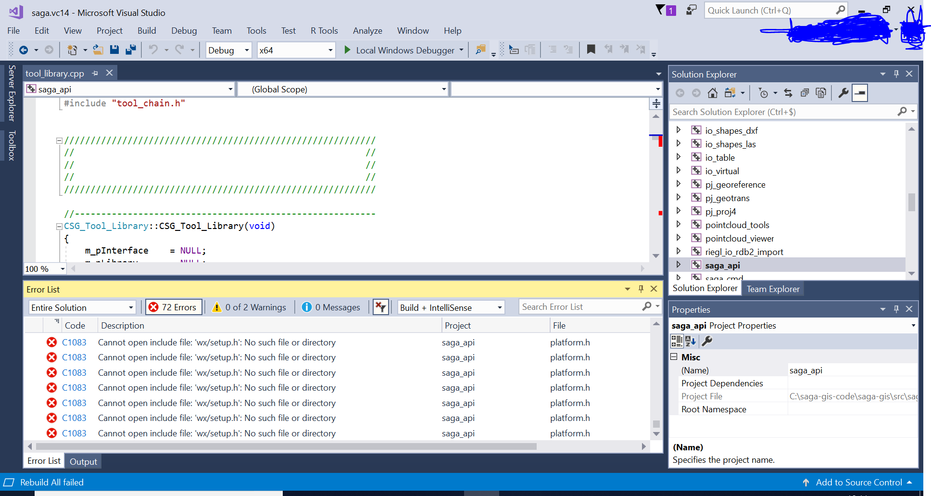Click first C1083 error code link
The image size is (931, 496).
[x=74, y=342]
